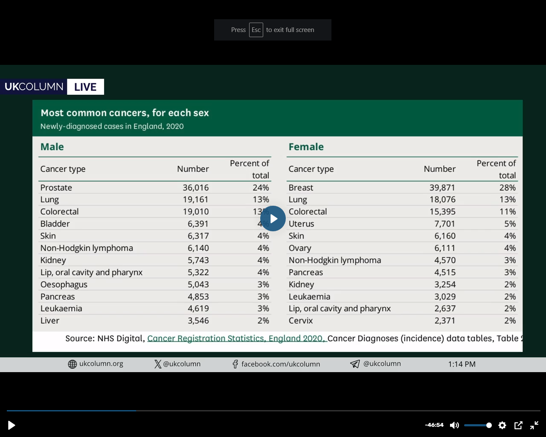Click '36,016' number cell
Viewport: 546px width, 437px height.
(x=196, y=187)
